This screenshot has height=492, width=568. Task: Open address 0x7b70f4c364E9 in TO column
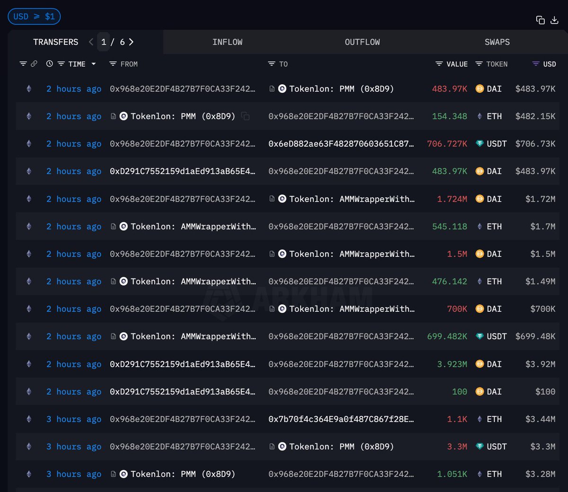(x=341, y=419)
